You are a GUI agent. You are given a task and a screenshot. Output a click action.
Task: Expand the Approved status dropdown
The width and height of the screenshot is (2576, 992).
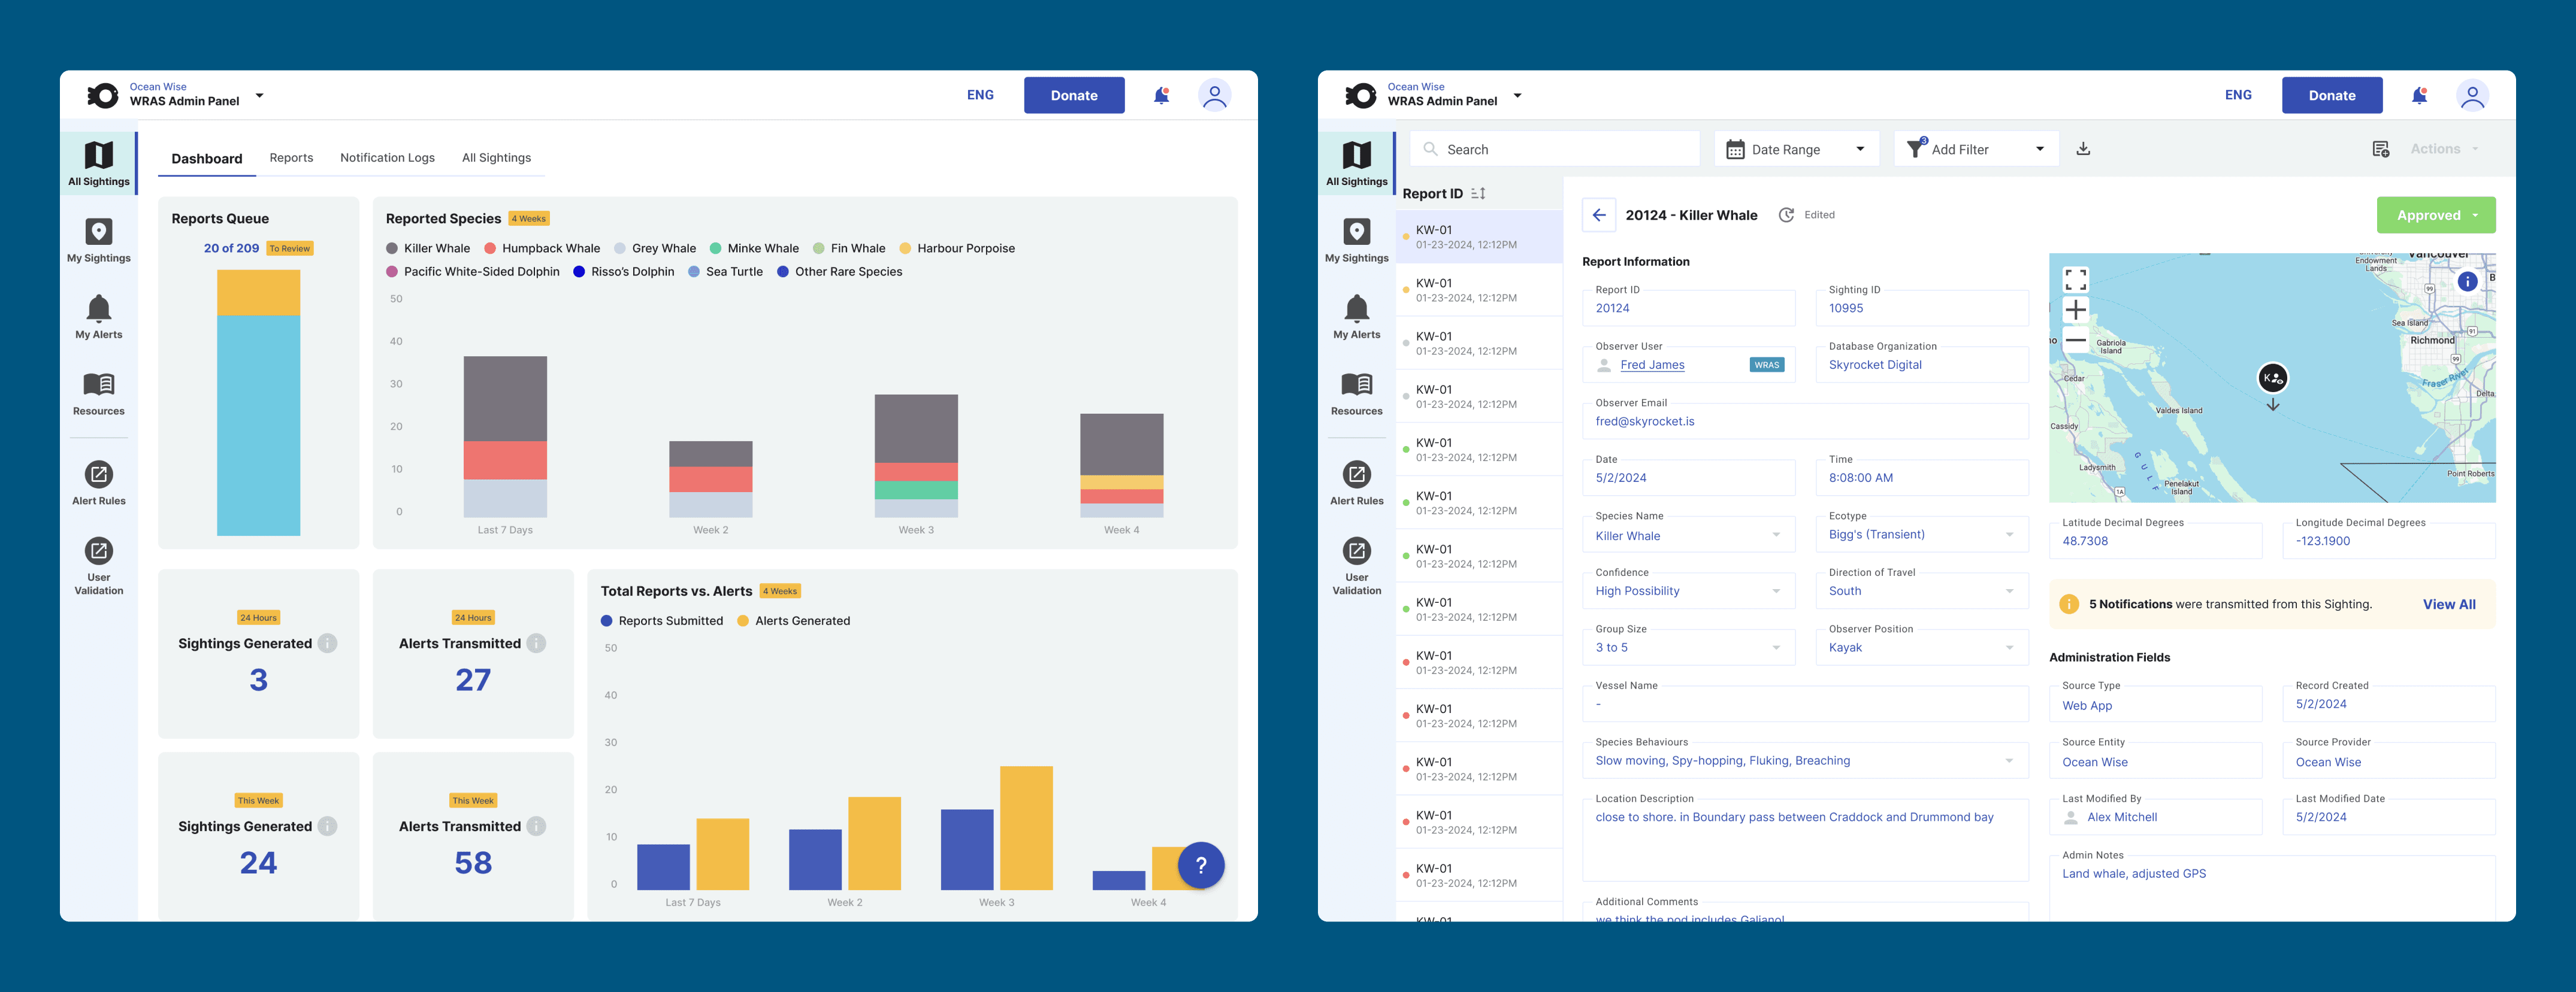click(x=2435, y=215)
